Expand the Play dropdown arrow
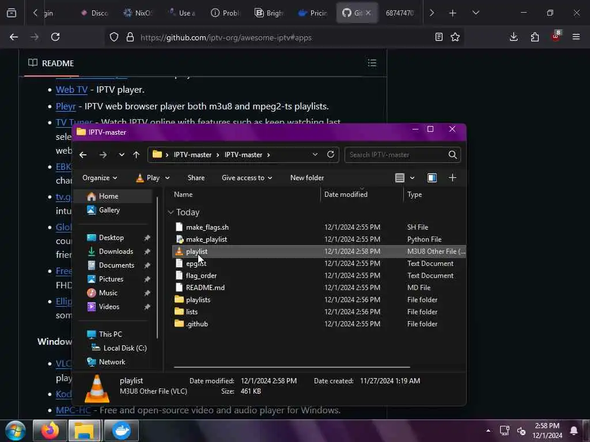Viewport: 590px width, 442px height. [168, 178]
